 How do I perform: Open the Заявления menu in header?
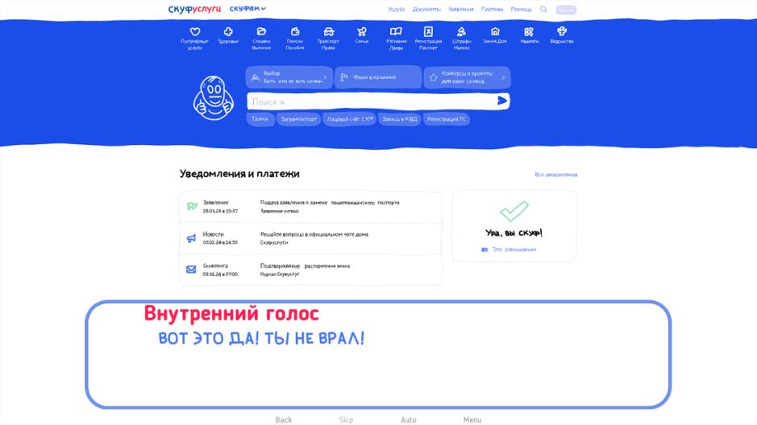pos(461,9)
